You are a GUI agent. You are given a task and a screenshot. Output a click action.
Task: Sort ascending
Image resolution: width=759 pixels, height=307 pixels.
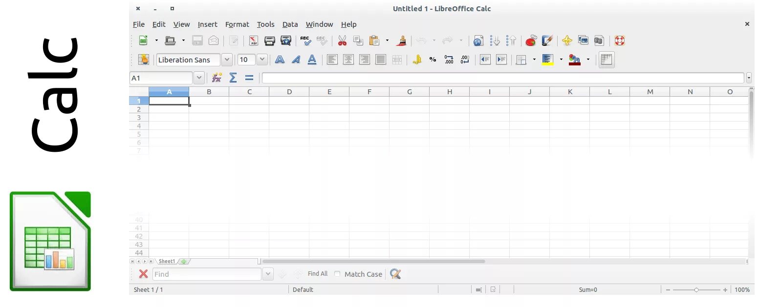495,41
